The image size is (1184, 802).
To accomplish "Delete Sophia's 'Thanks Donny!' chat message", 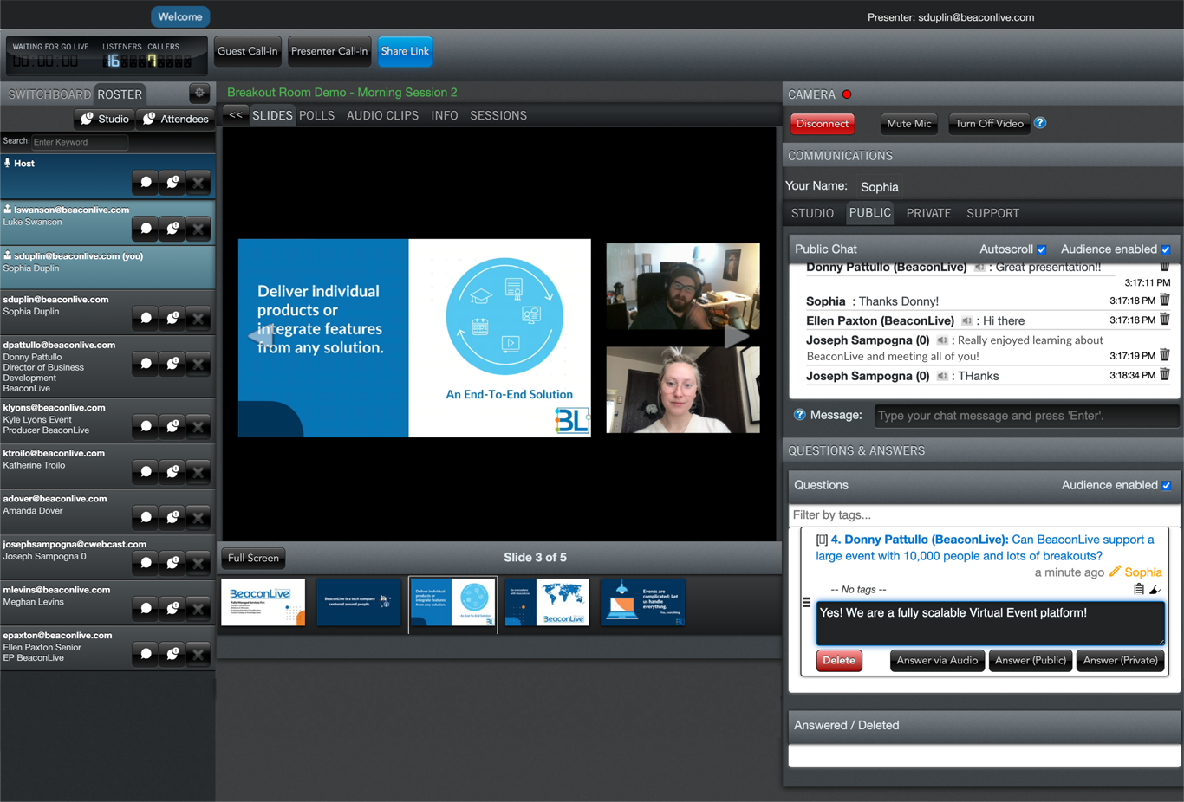I will click(x=1165, y=300).
